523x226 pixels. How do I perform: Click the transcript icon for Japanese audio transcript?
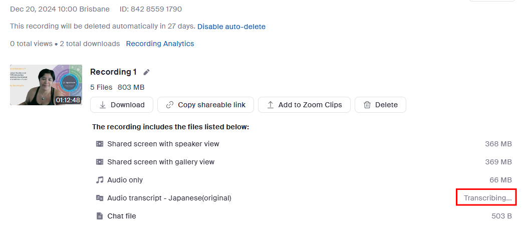[x=100, y=198]
